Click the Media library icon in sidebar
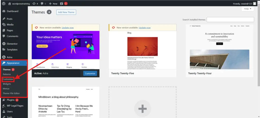260x118 pixels. tap(4, 25)
